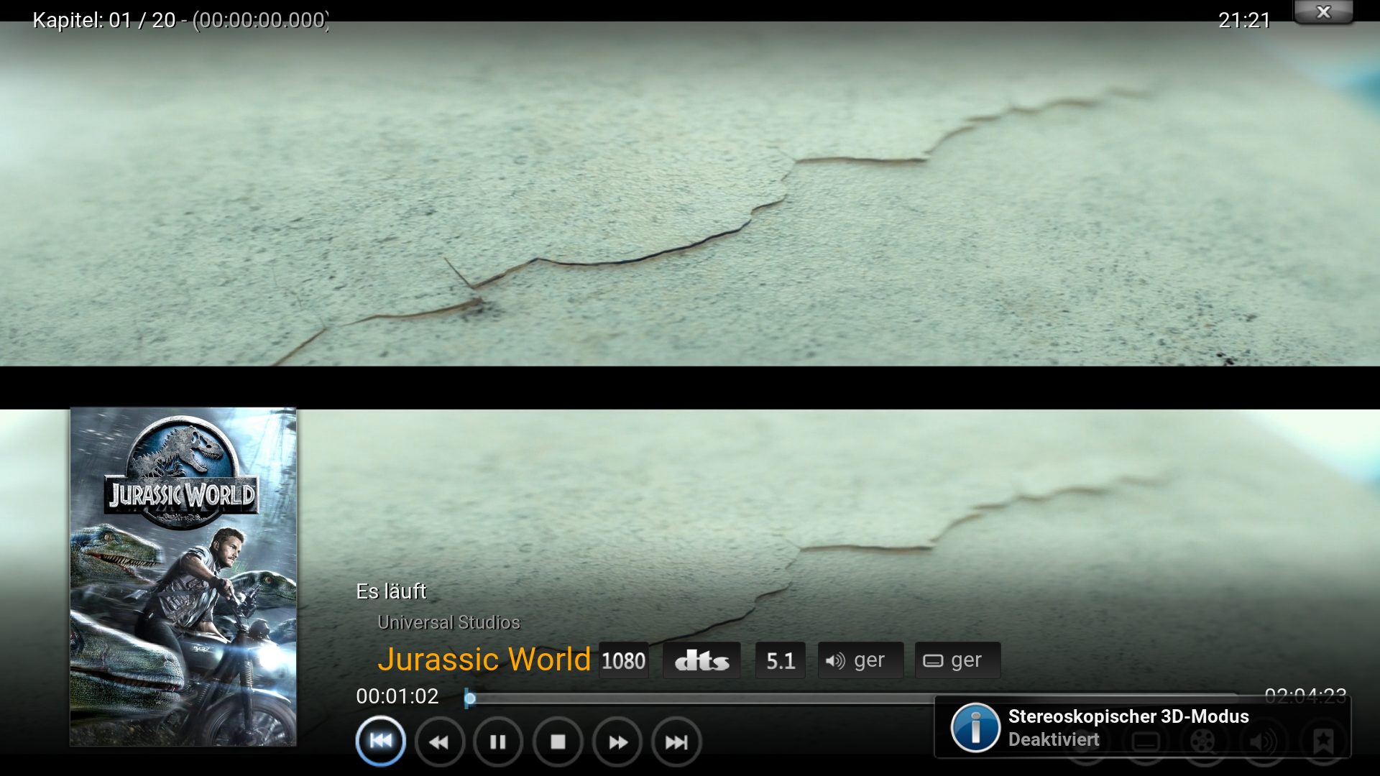
Task: Click the Stereoskopischer 3D-Modus notification title
Action: click(x=1128, y=716)
